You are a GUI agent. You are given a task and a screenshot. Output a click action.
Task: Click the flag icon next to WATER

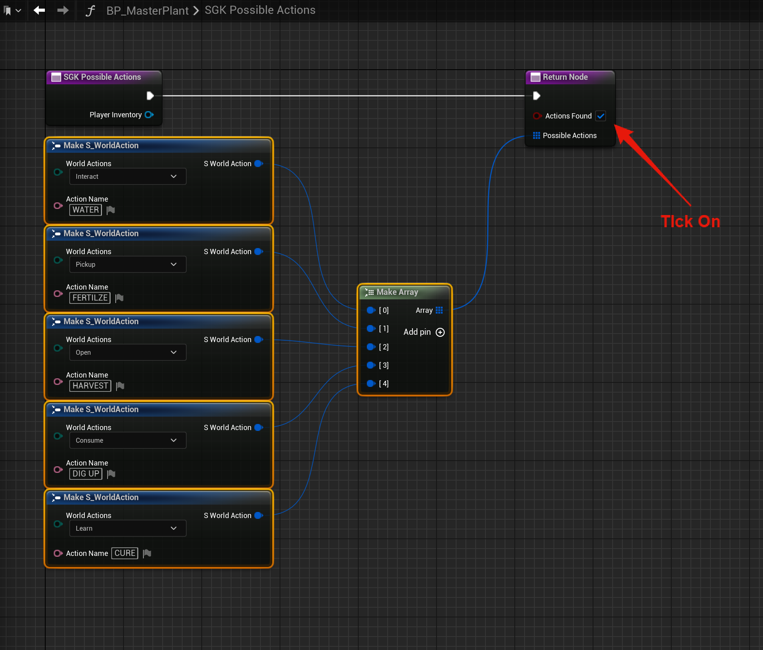point(111,210)
